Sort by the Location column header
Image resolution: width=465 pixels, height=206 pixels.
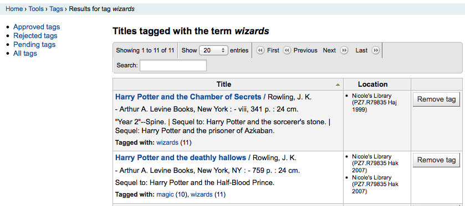(373, 84)
